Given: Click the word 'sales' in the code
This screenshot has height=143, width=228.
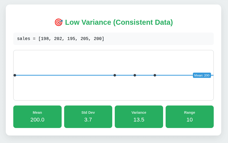Looking at the screenshot, I should 24,39.
